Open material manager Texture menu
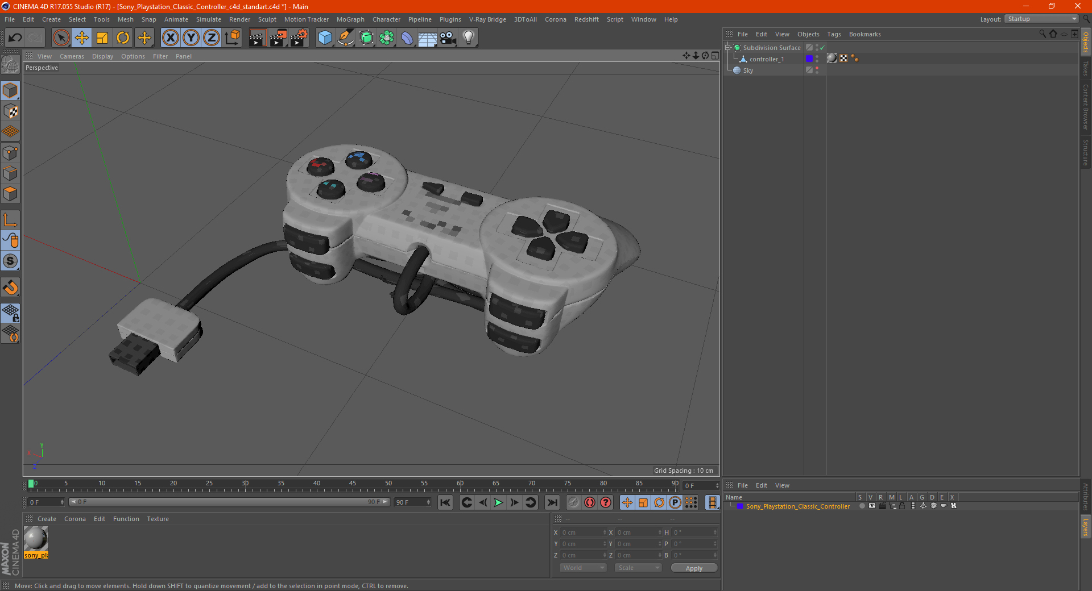Screen dimensions: 1092x591 (x=158, y=519)
